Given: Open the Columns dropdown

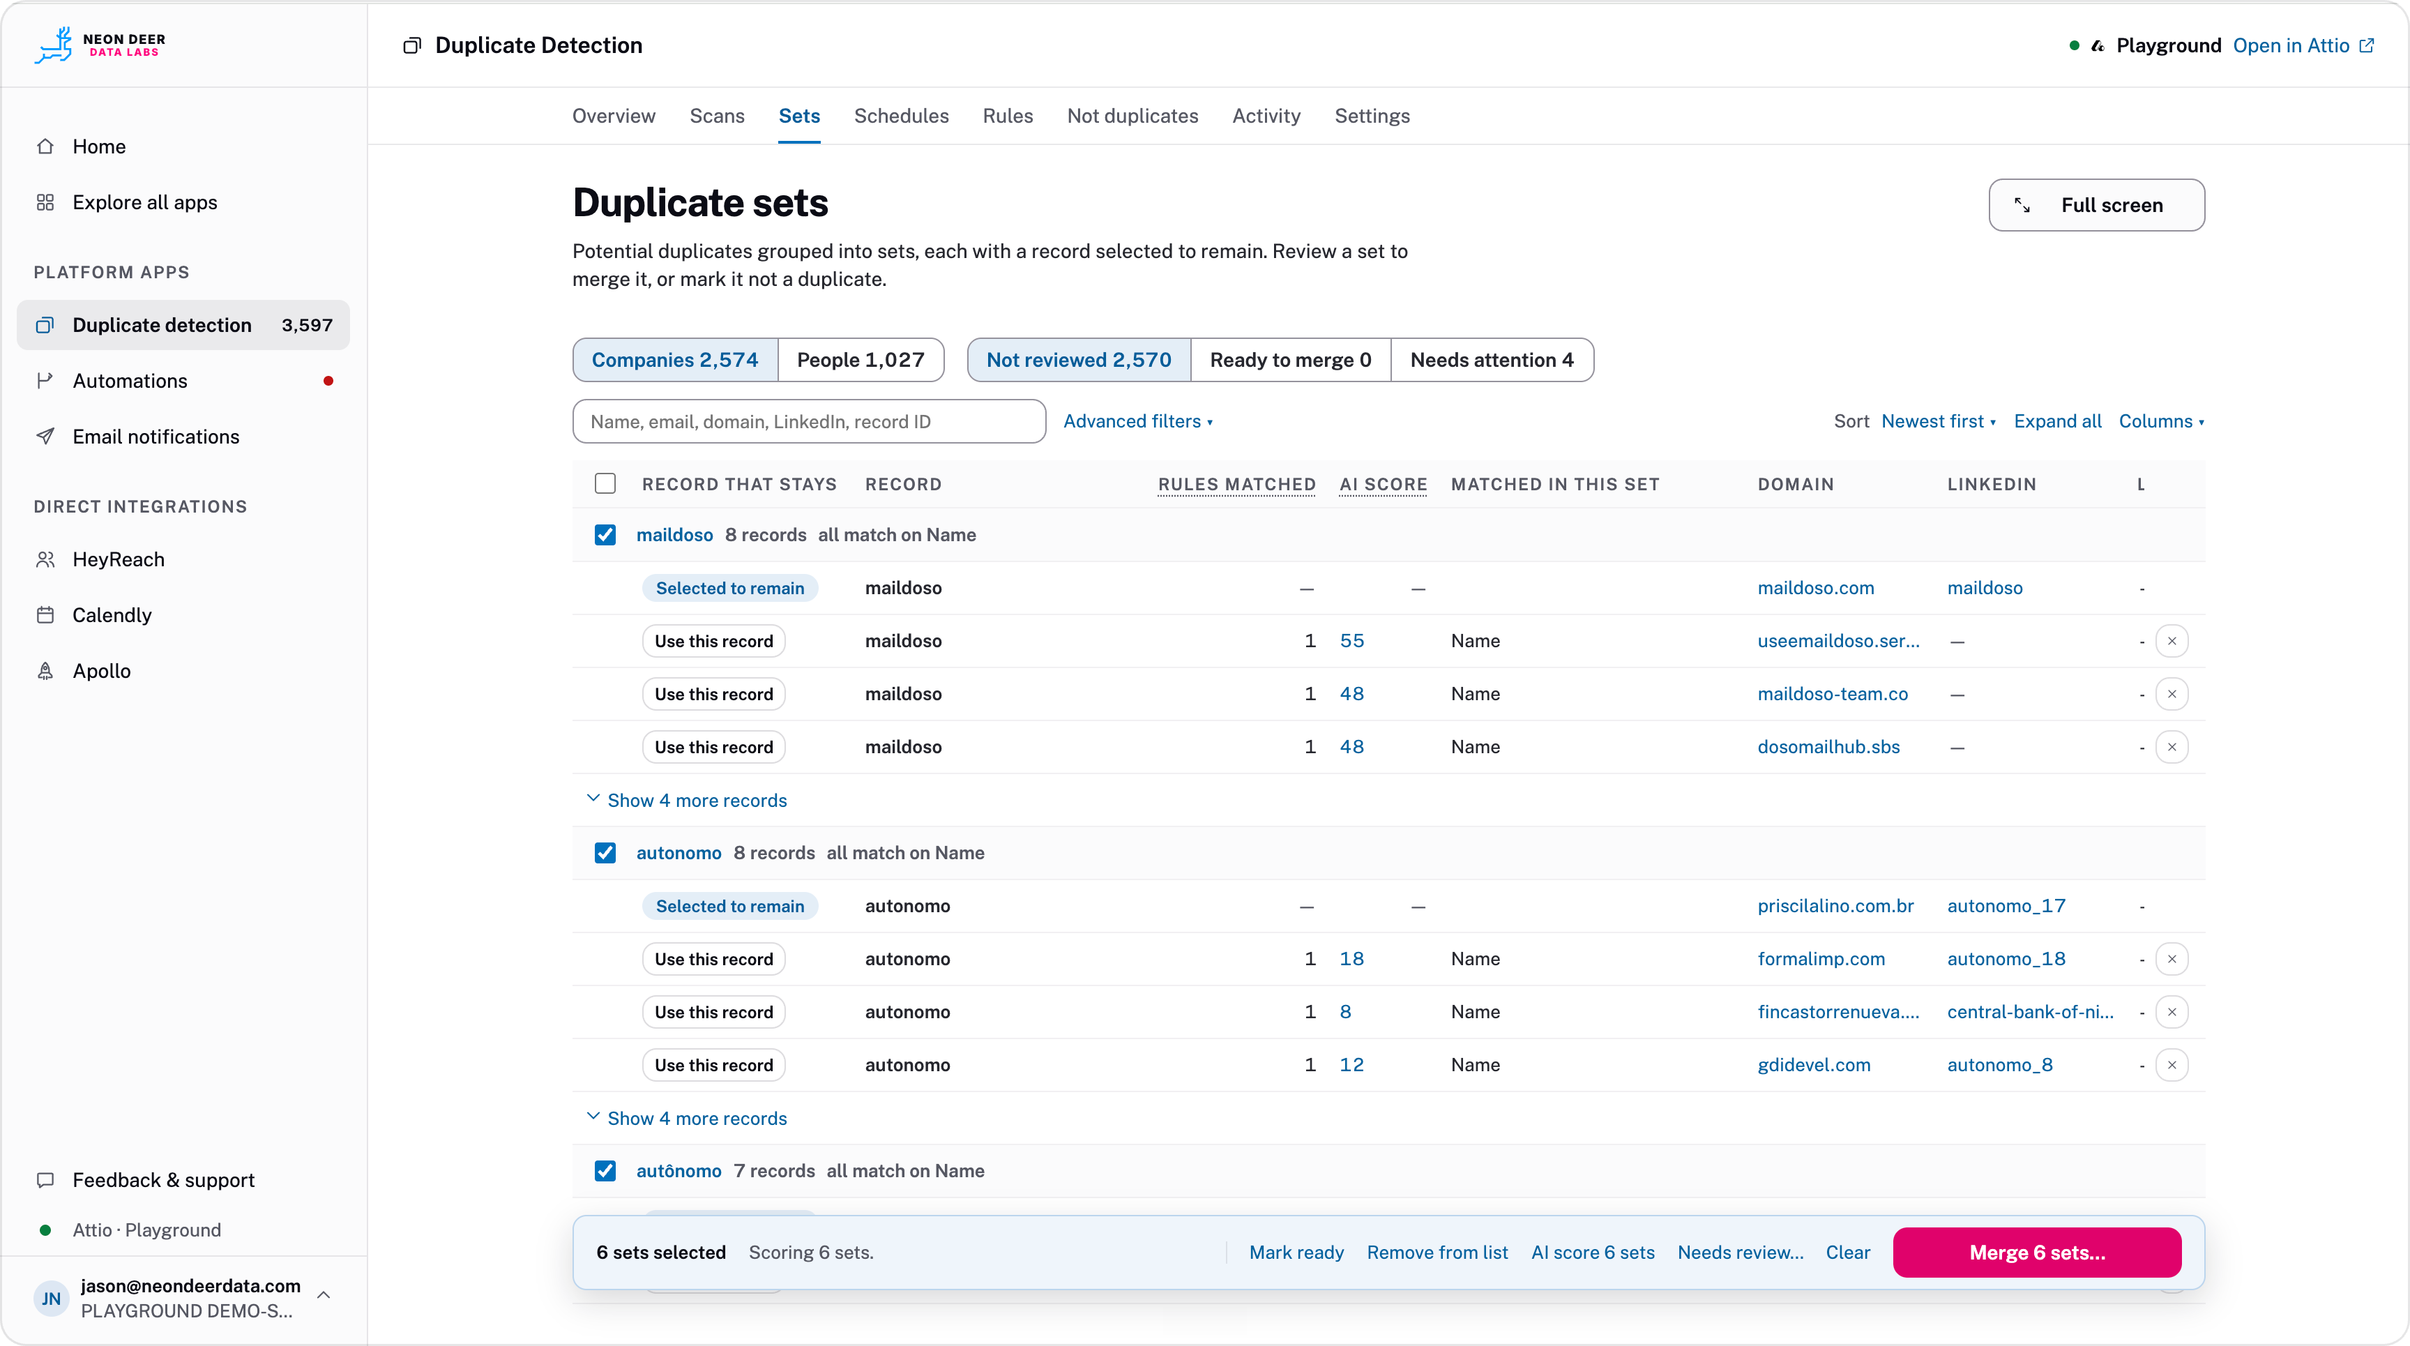Looking at the screenshot, I should click(x=2161, y=421).
